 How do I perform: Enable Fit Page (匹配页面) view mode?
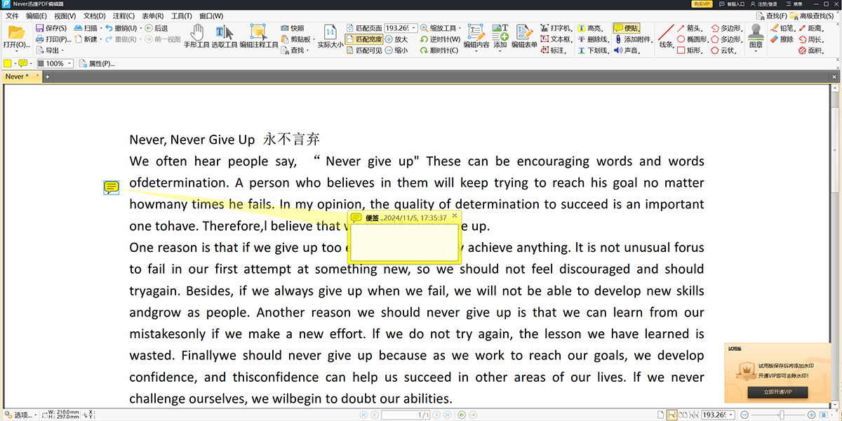(364, 28)
